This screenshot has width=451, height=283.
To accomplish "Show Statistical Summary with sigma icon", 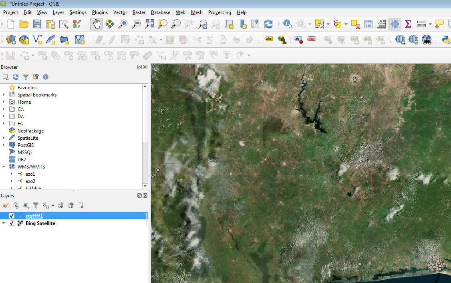I will coord(408,24).
